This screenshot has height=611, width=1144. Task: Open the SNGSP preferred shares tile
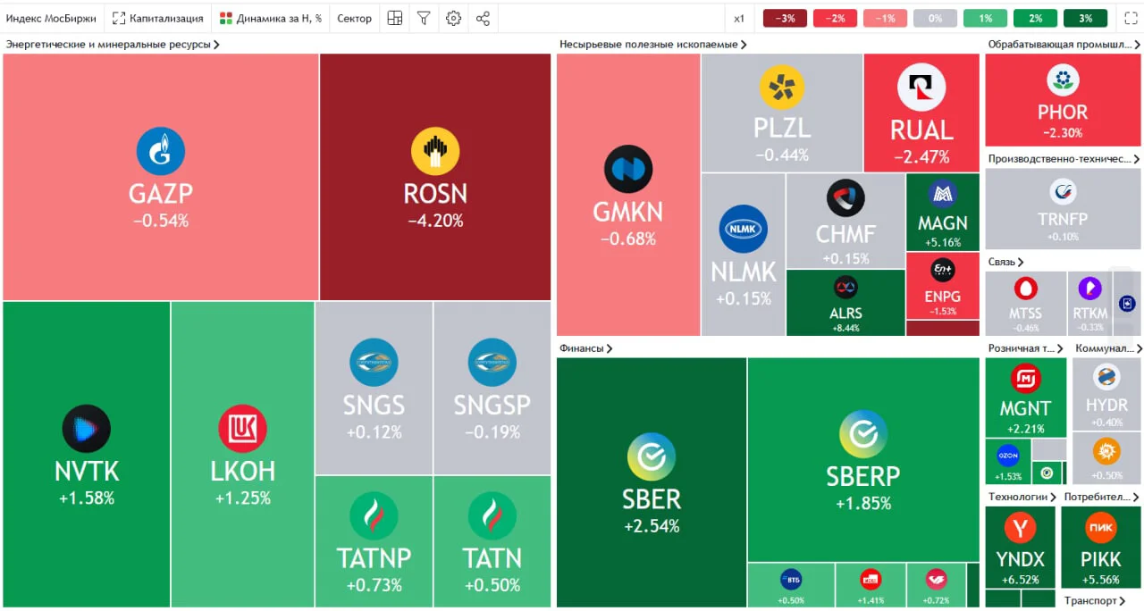tap(492, 388)
